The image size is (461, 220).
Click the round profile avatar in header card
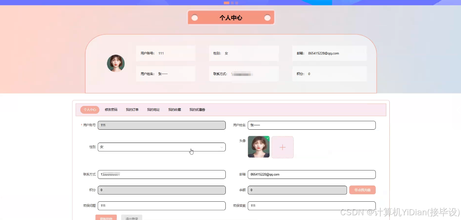[116, 63]
